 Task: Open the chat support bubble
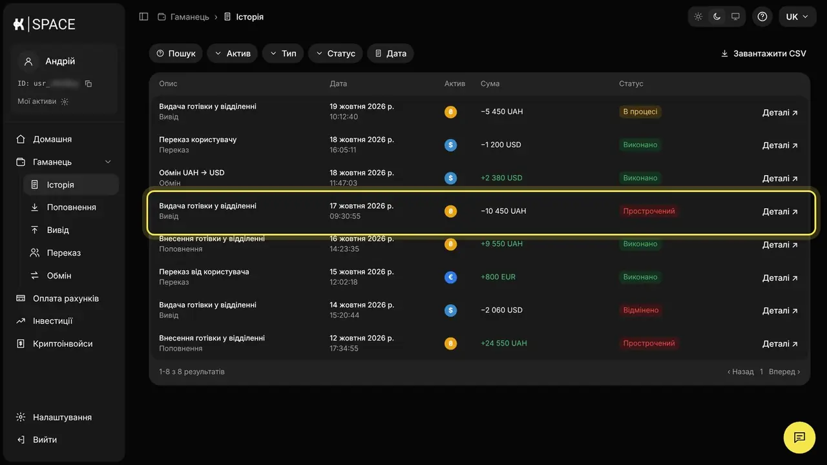click(799, 437)
